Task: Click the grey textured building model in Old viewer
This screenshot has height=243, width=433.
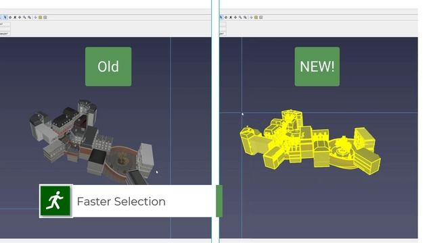Action: click(x=91, y=142)
